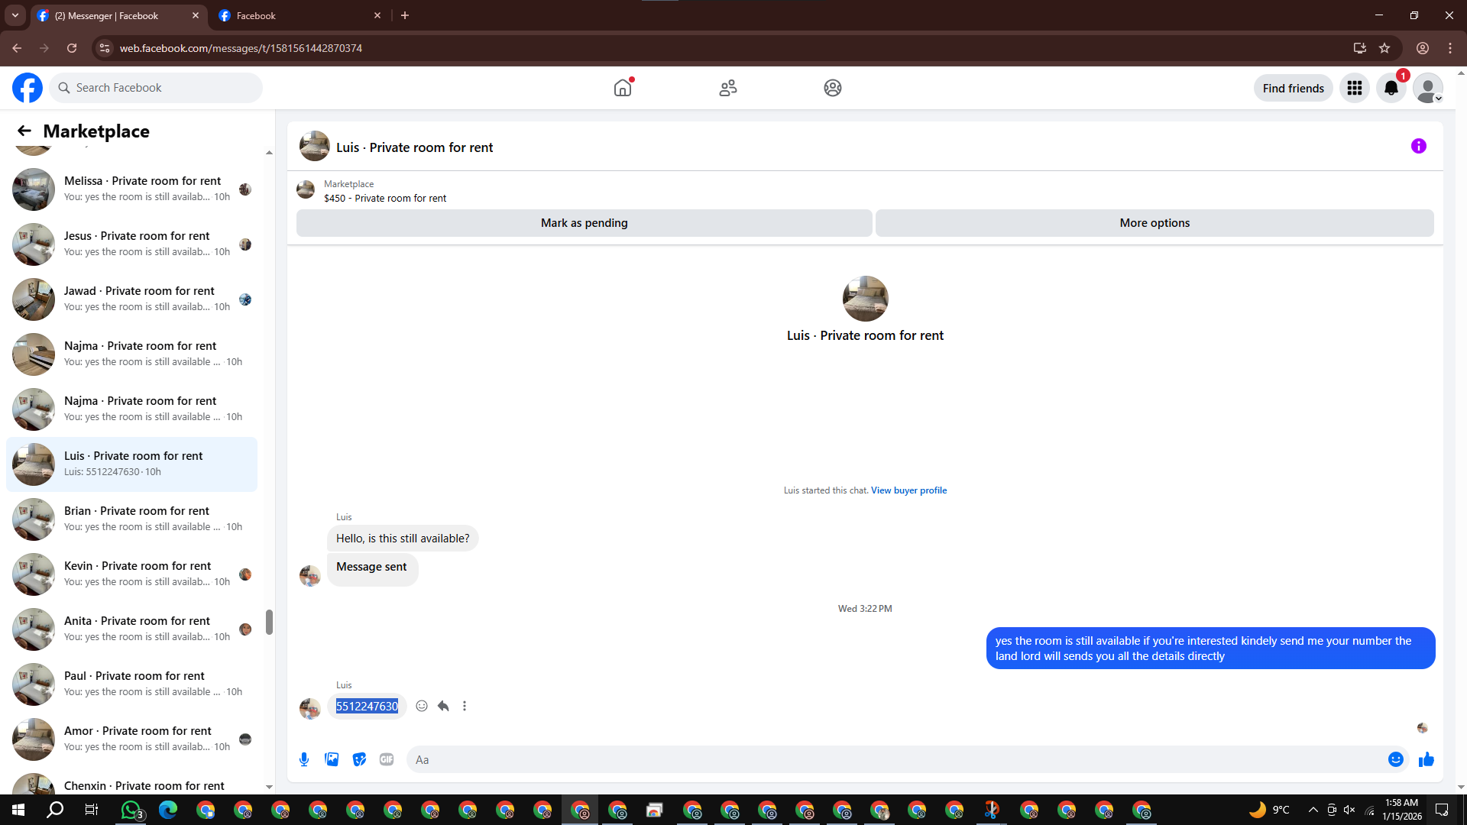Screen dimensions: 1467x825
Task: Open the WhatsApp taskbar icon
Action: 131,810
